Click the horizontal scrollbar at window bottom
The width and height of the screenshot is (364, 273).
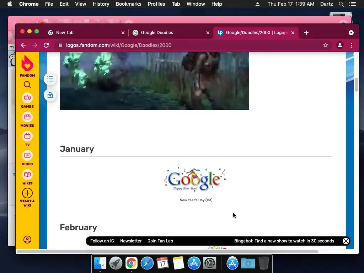pyautogui.click(x=167, y=252)
